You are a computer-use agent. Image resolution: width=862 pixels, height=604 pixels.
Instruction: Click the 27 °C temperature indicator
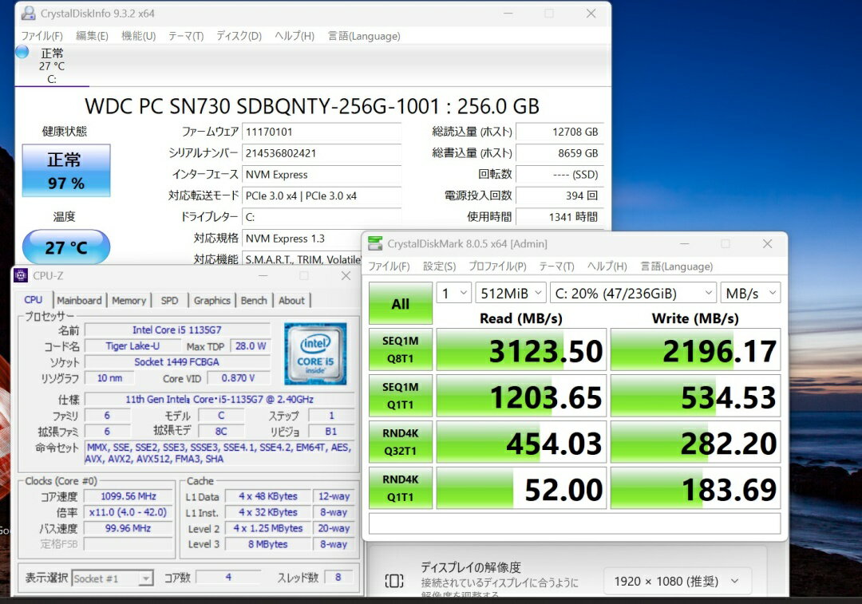click(x=66, y=247)
